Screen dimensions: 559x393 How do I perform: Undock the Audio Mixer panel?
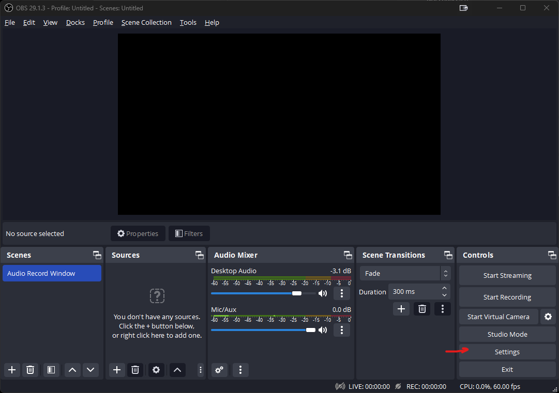click(x=348, y=255)
